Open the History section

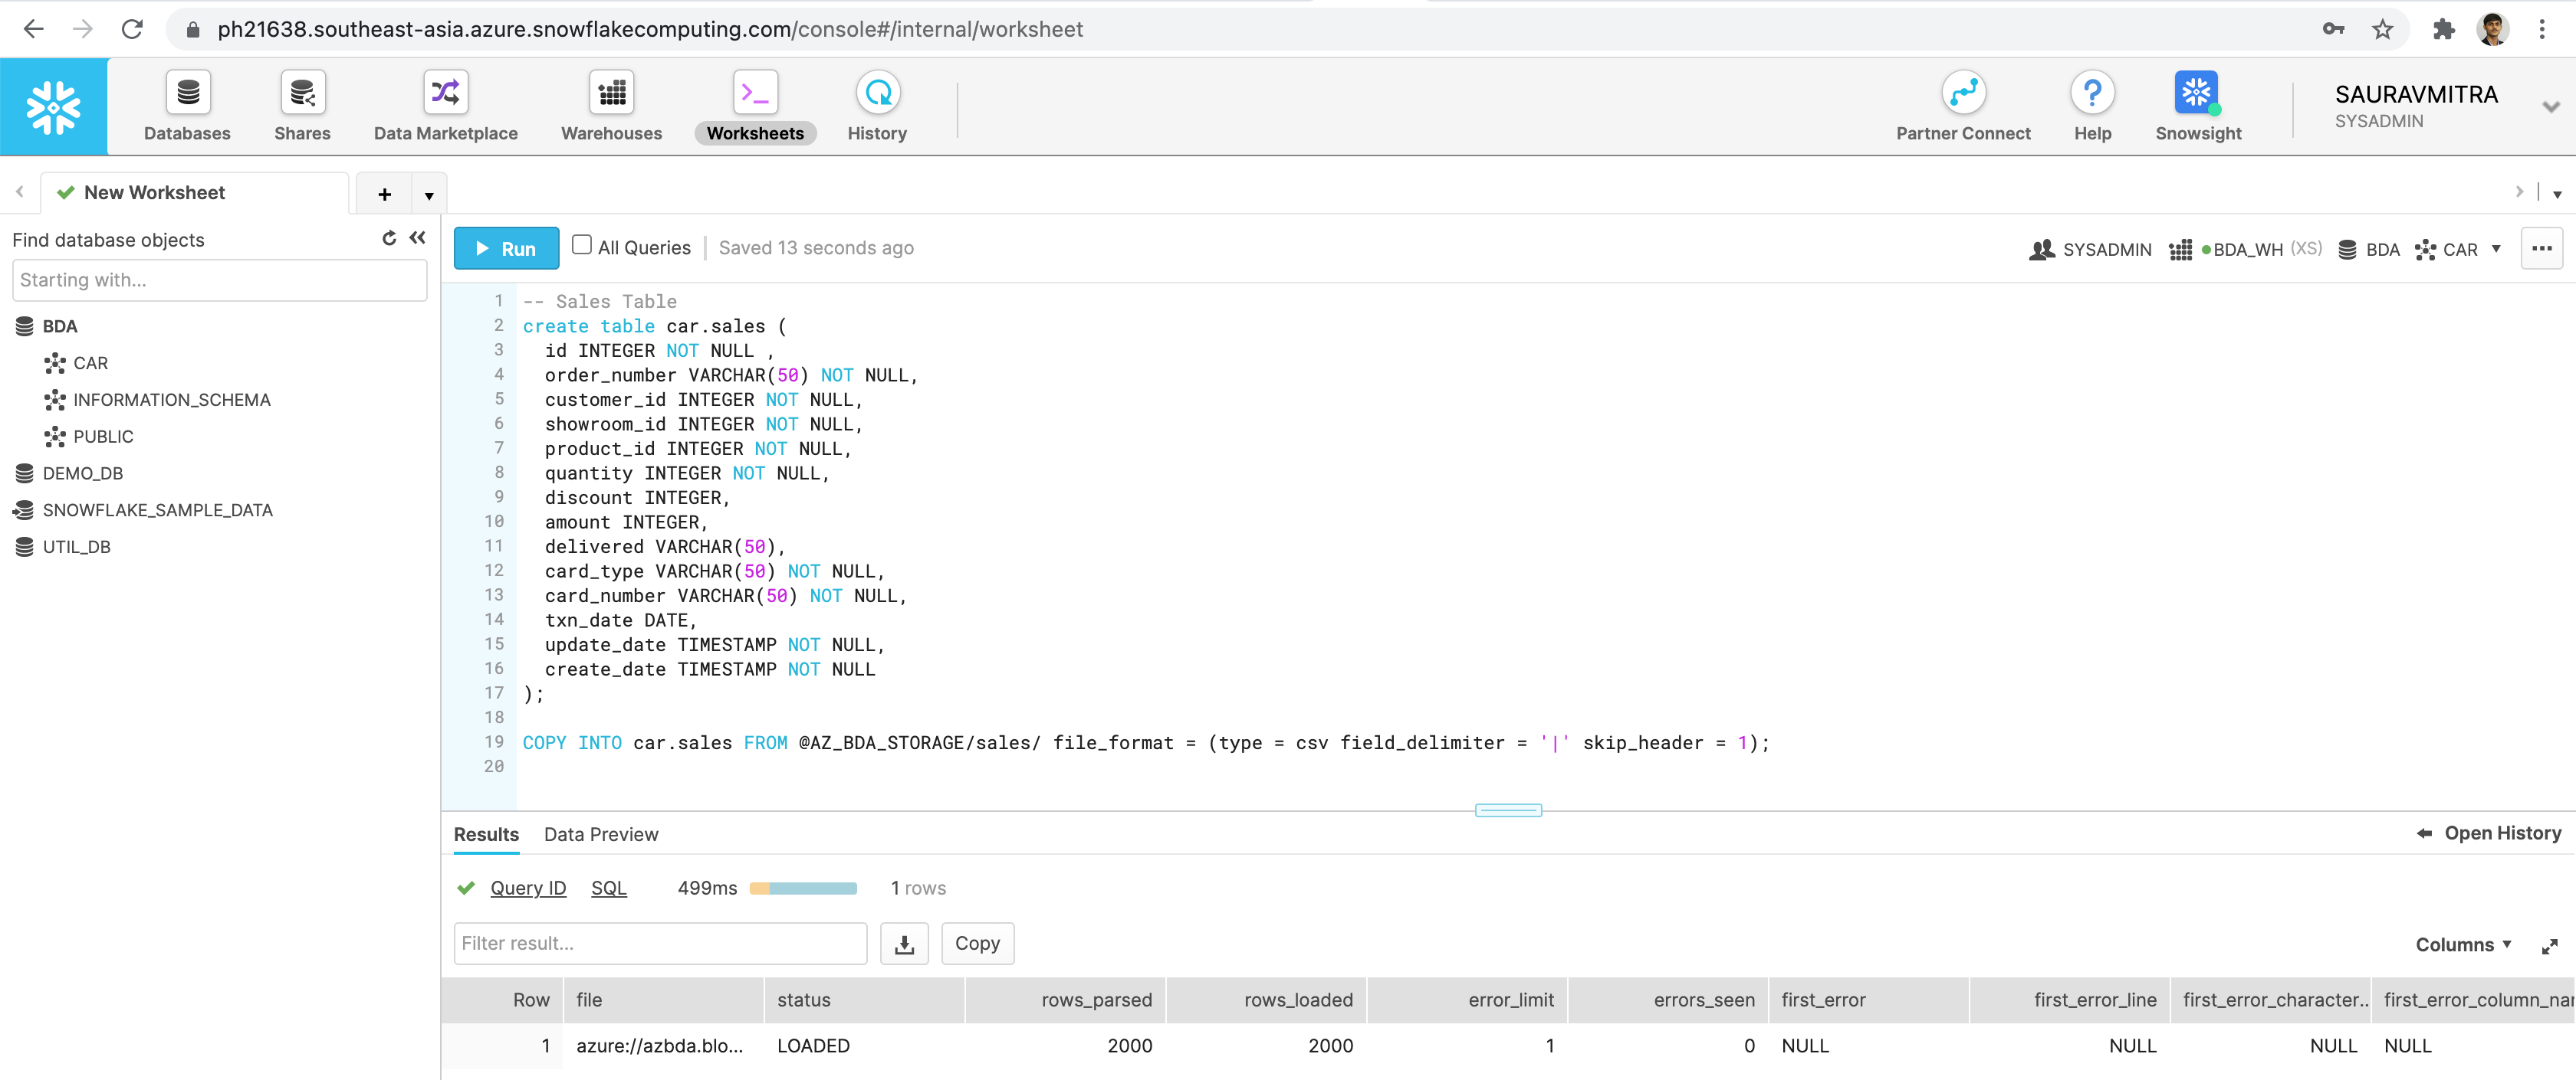(x=877, y=105)
